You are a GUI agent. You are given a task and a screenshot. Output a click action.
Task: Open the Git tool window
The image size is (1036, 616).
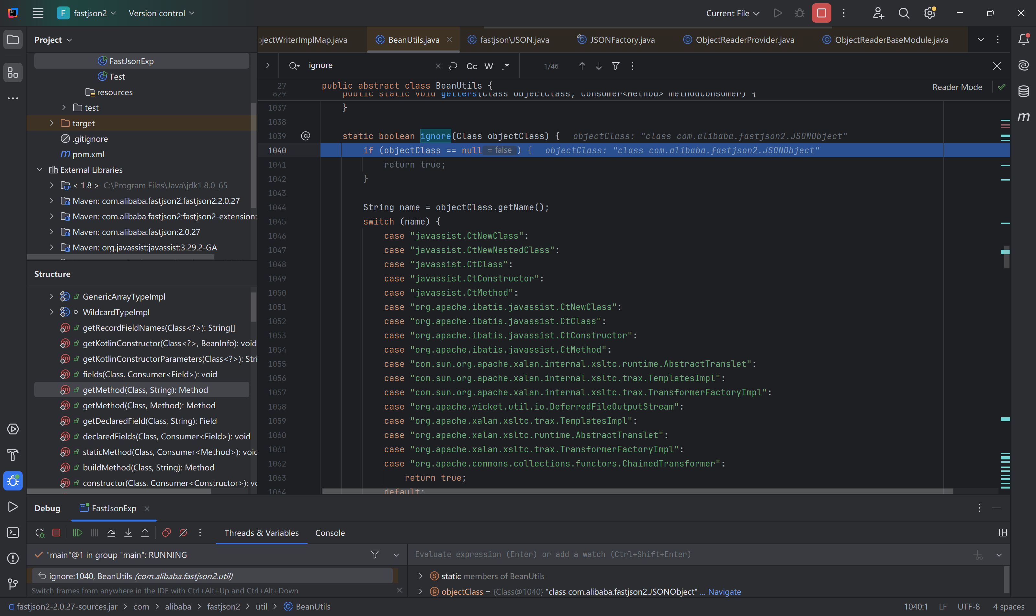point(13,584)
